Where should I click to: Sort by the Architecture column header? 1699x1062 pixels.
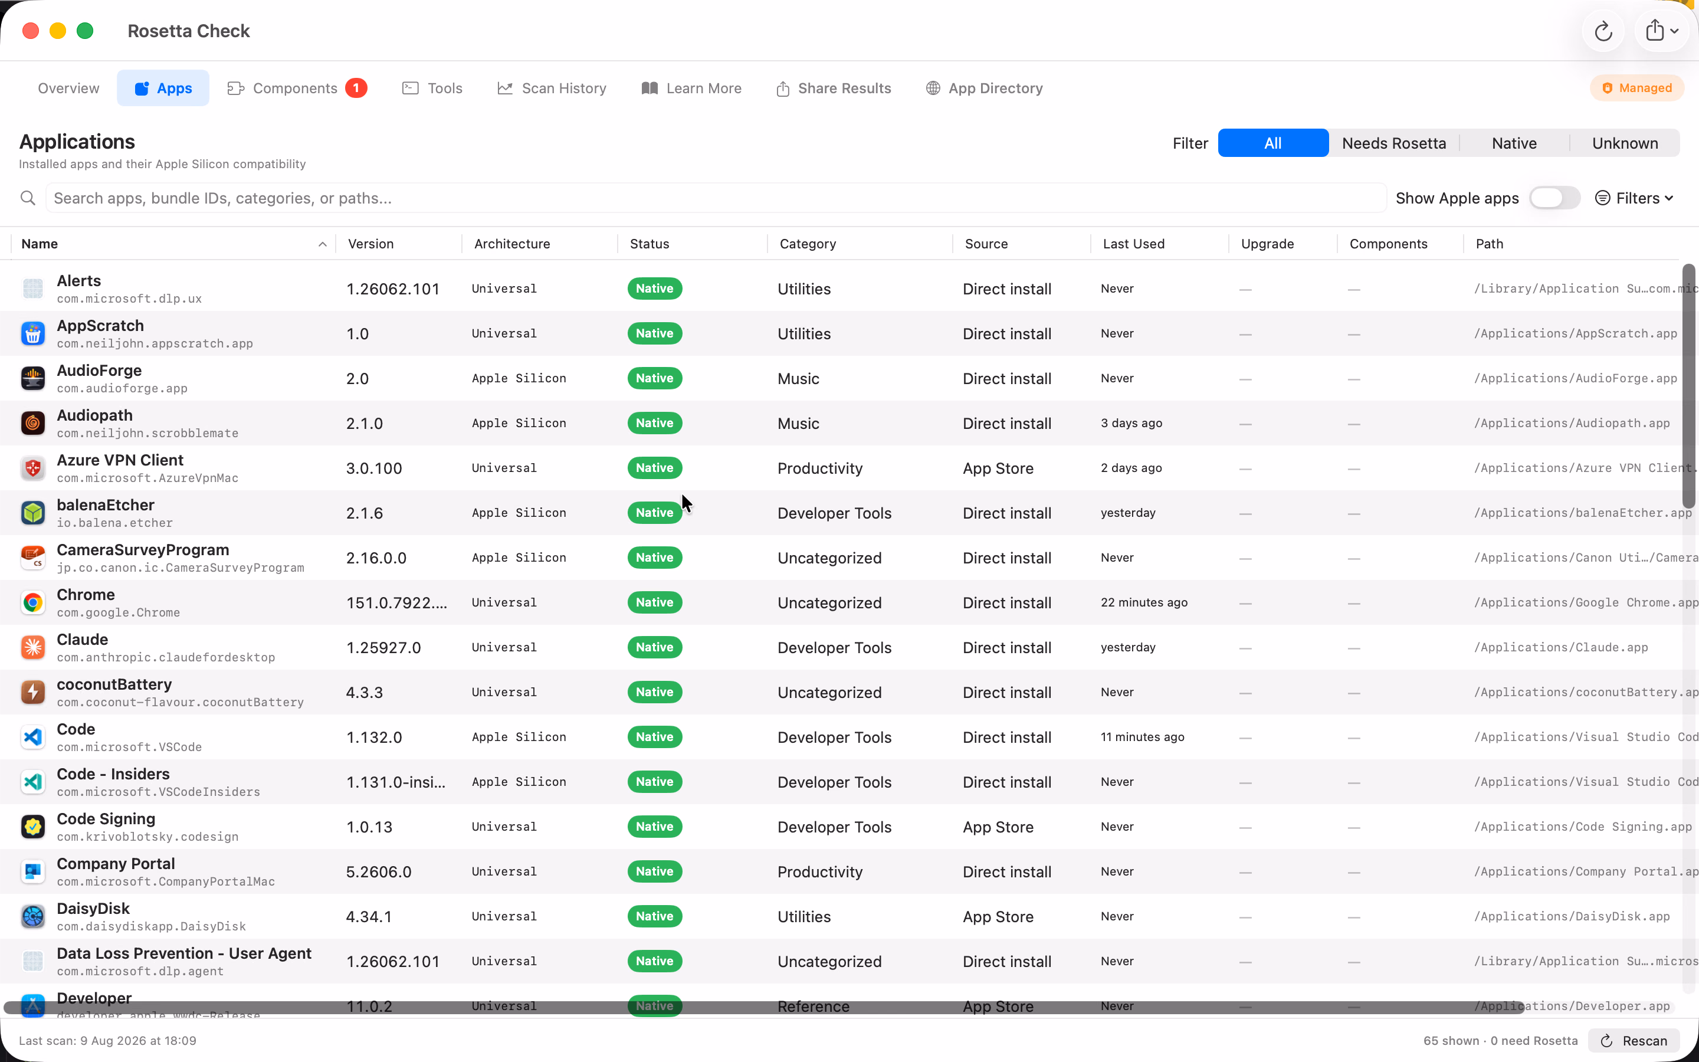pyautogui.click(x=539, y=244)
